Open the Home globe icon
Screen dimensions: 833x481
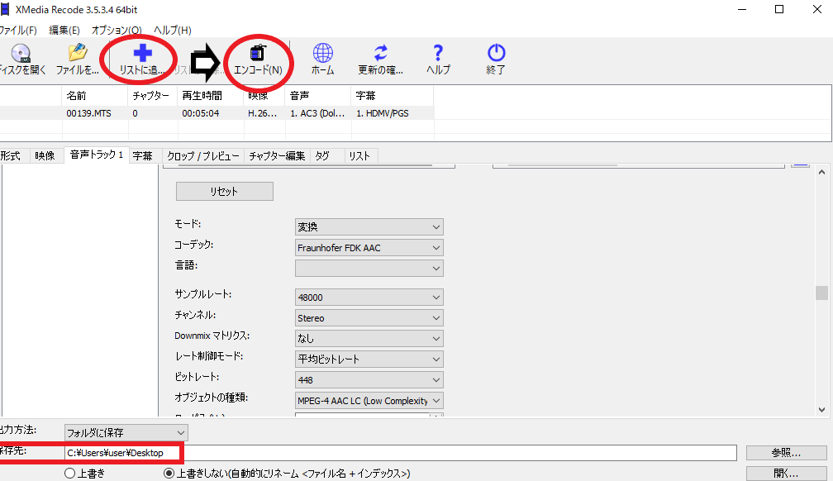point(322,54)
